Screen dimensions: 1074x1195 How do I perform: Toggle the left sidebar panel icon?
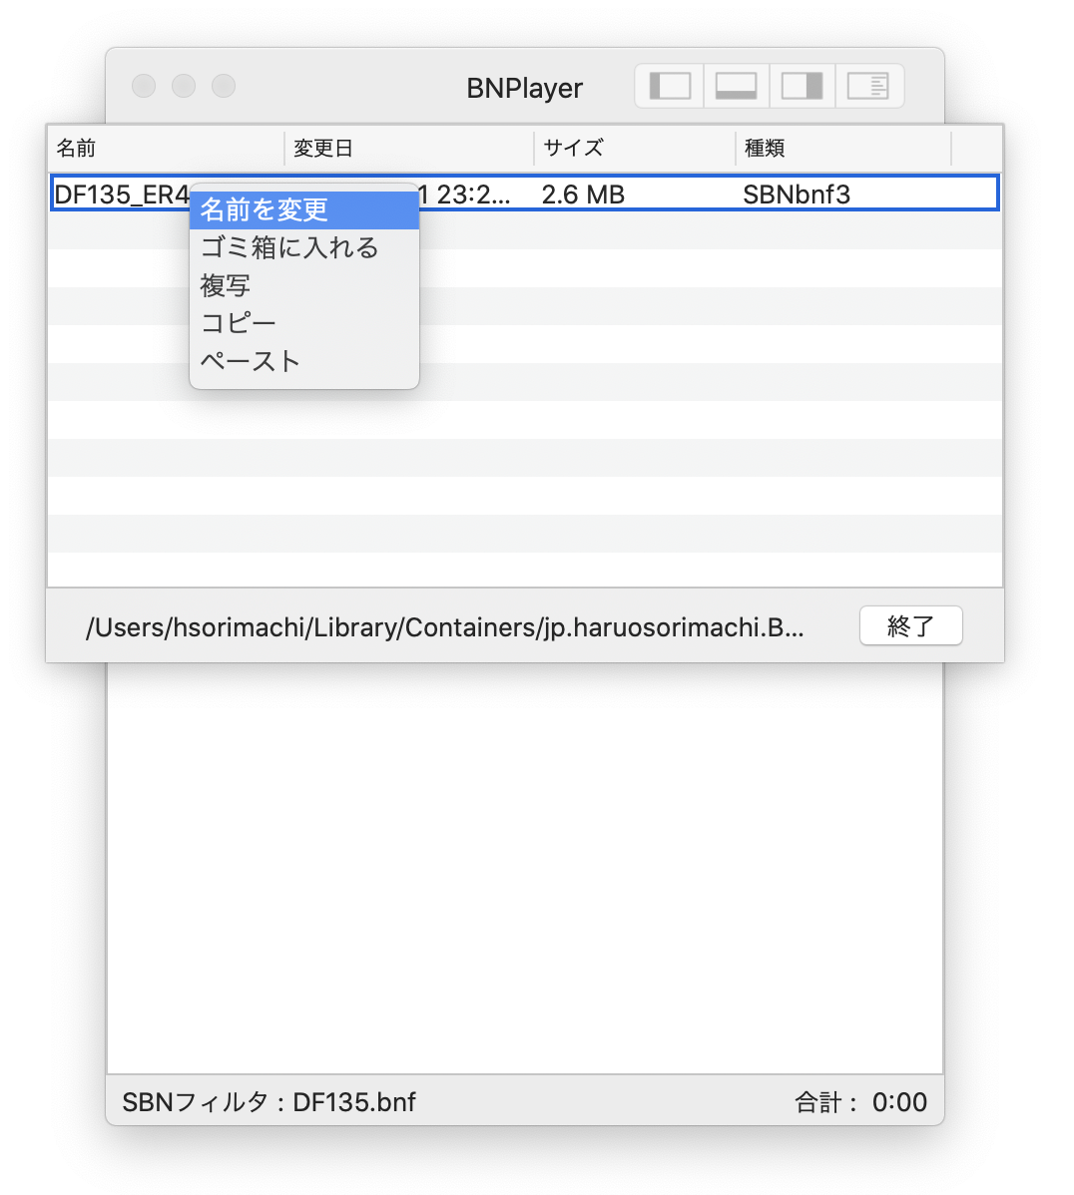(670, 86)
